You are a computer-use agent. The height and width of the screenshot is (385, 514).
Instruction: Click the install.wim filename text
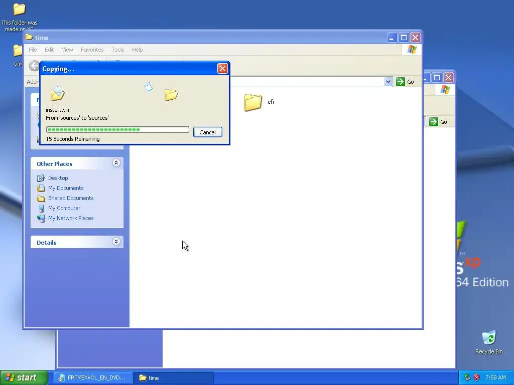(58, 110)
